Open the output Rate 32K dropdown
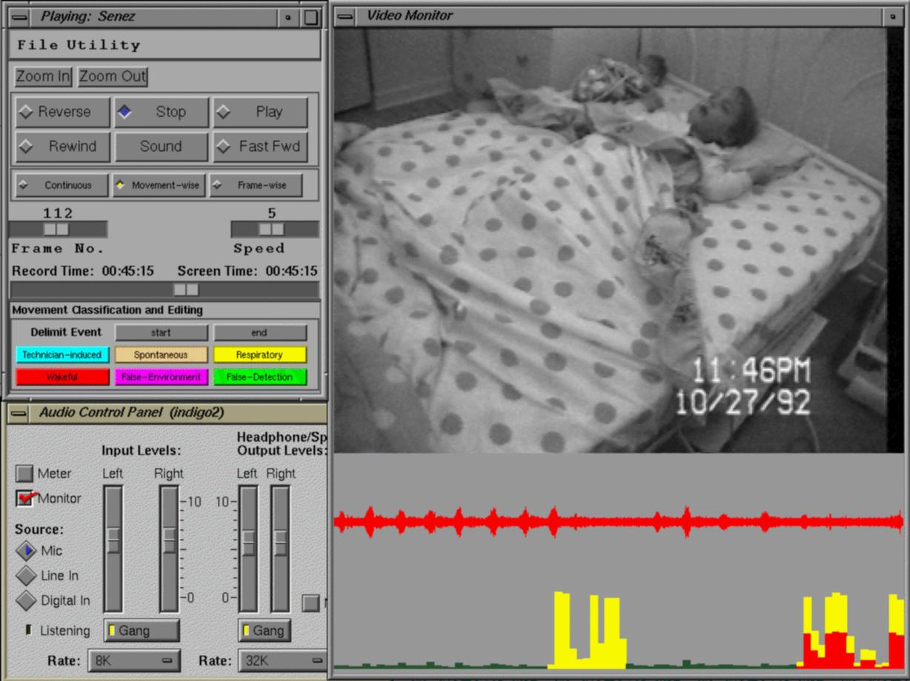Screen dimensions: 910x681 (x=282, y=660)
